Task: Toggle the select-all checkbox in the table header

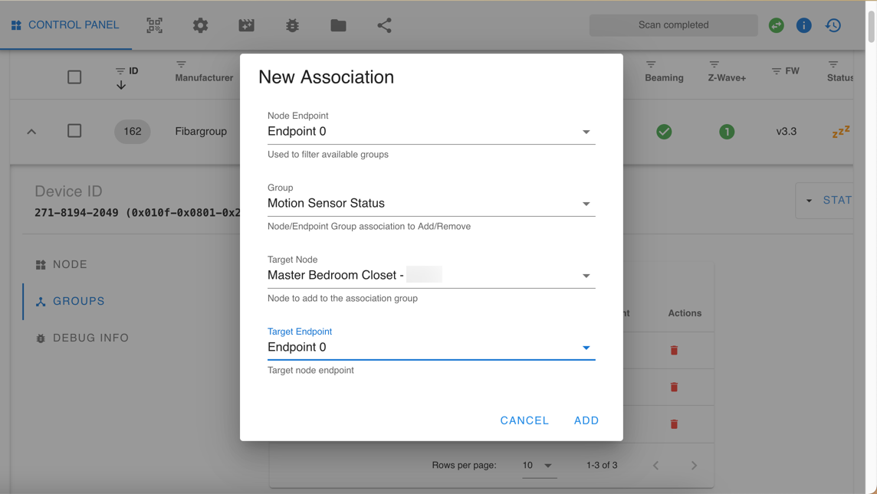Action: pos(74,77)
